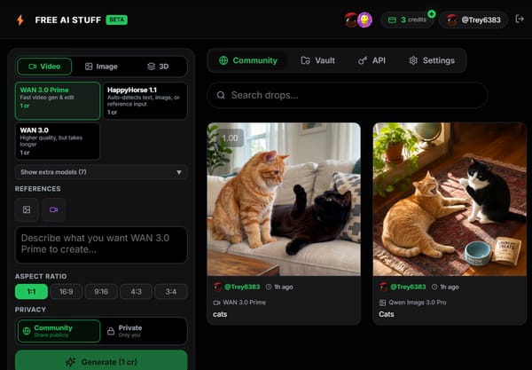Click the lightning bolt logo icon

click(20, 20)
